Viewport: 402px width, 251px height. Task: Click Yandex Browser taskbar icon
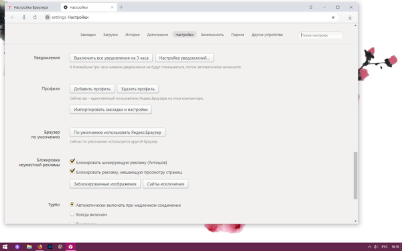pyautogui.click(x=70, y=247)
